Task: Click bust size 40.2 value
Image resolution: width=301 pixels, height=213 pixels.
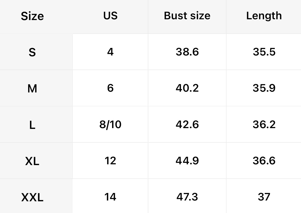Action: [x=187, y=88]
